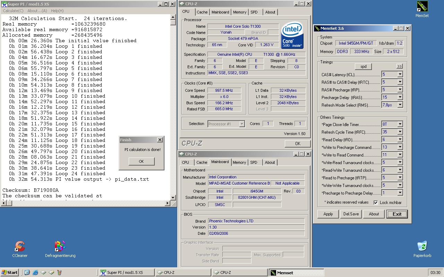Confirm the PI calculation is done dialog OK
The height and width of the screenshot is (277, 444).
pos(141,161)
